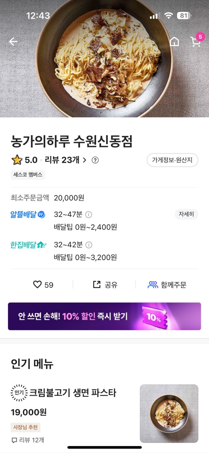This screenshot has width=209, height=453.
Task: Click the 10% 할인 즉시 받기 banner
Action: (x=104, y=316)
